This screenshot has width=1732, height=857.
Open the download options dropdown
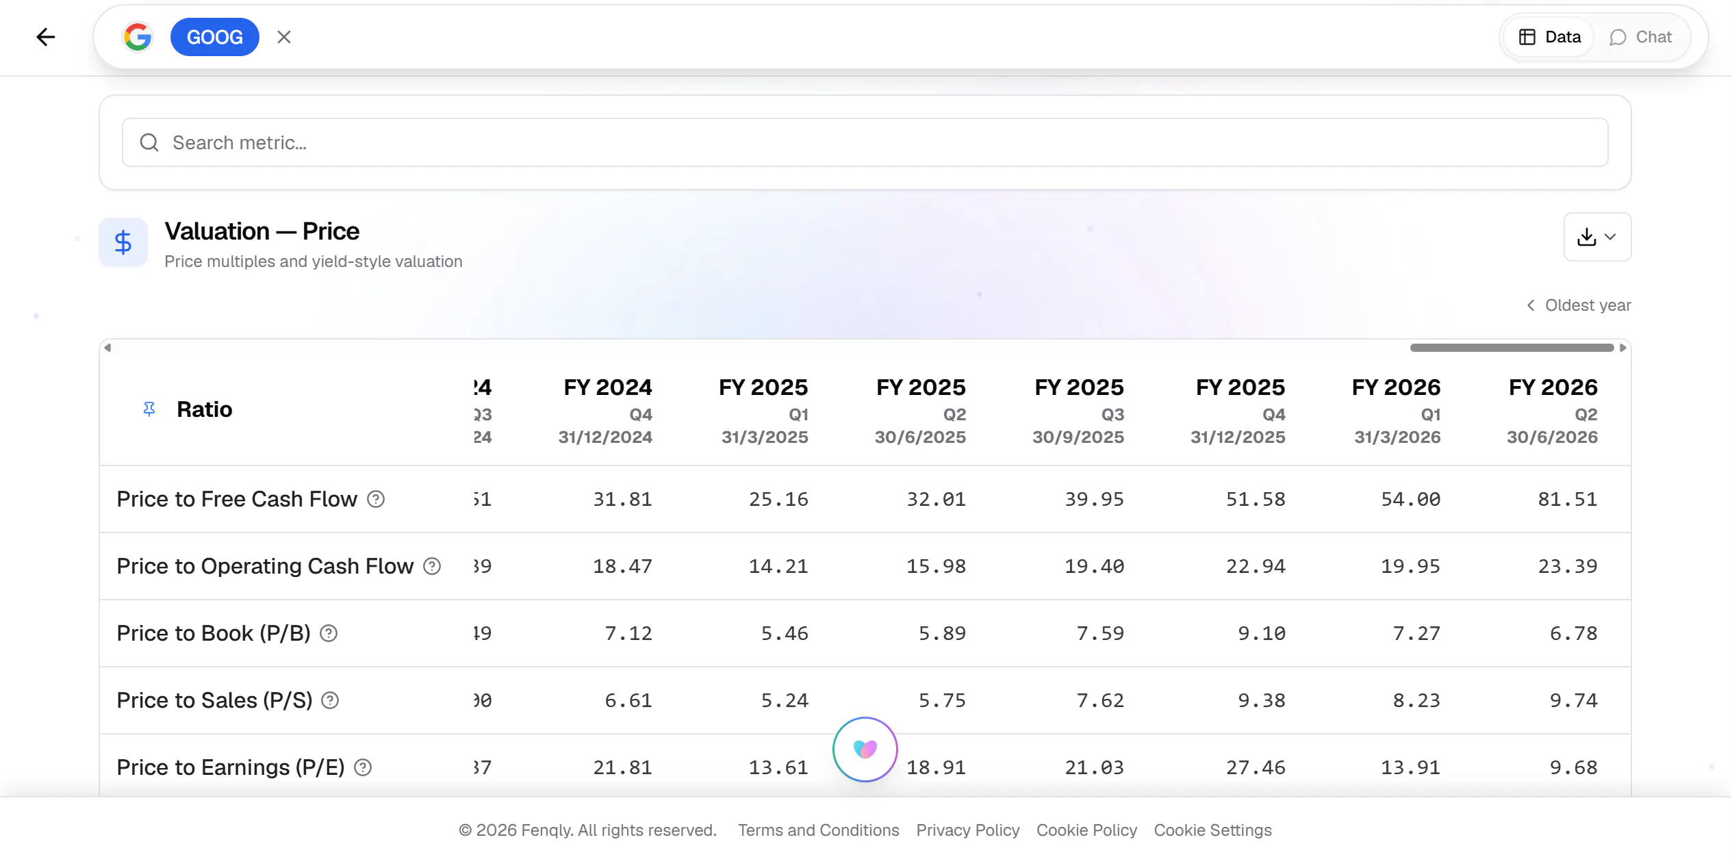1597,237
